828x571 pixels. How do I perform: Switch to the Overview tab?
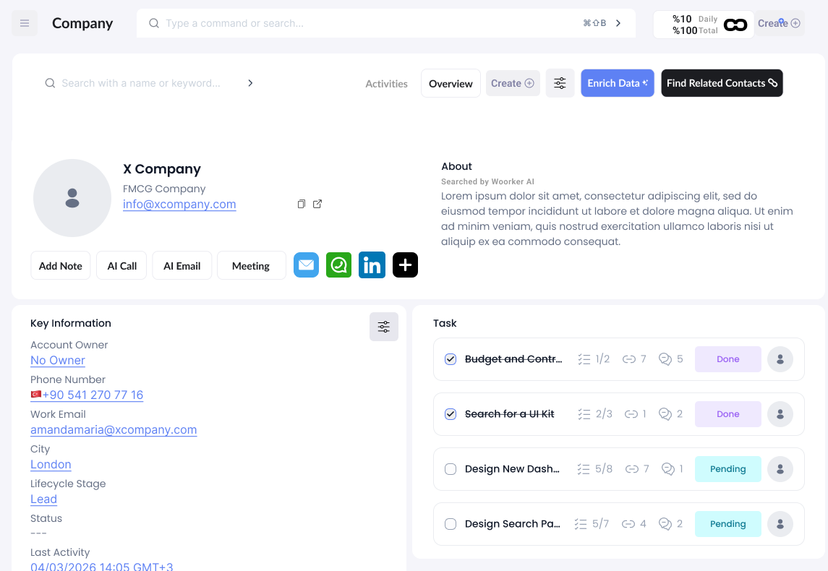point(451,83)
